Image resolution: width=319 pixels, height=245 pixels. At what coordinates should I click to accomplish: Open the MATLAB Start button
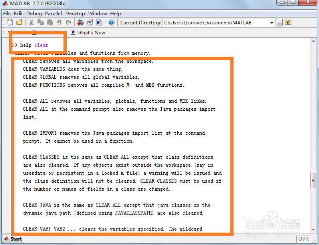coord(13,239)
